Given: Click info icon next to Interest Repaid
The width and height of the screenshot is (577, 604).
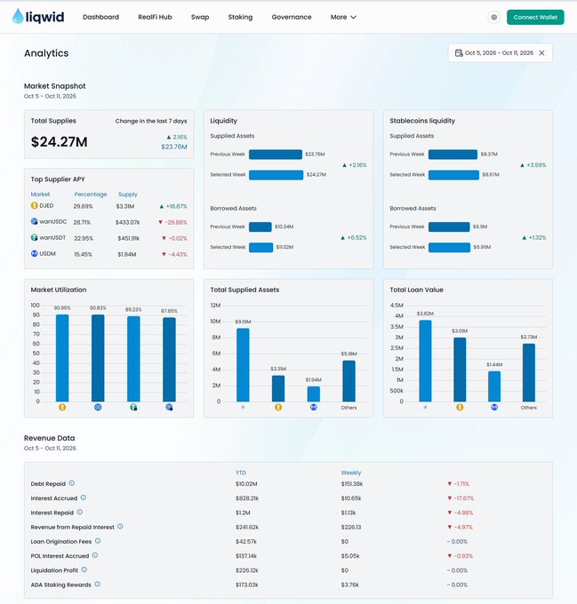Looking at the screenshot, I should coord(80,512).
